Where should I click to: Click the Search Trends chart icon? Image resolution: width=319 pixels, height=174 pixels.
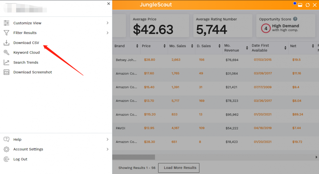(6, 62)
